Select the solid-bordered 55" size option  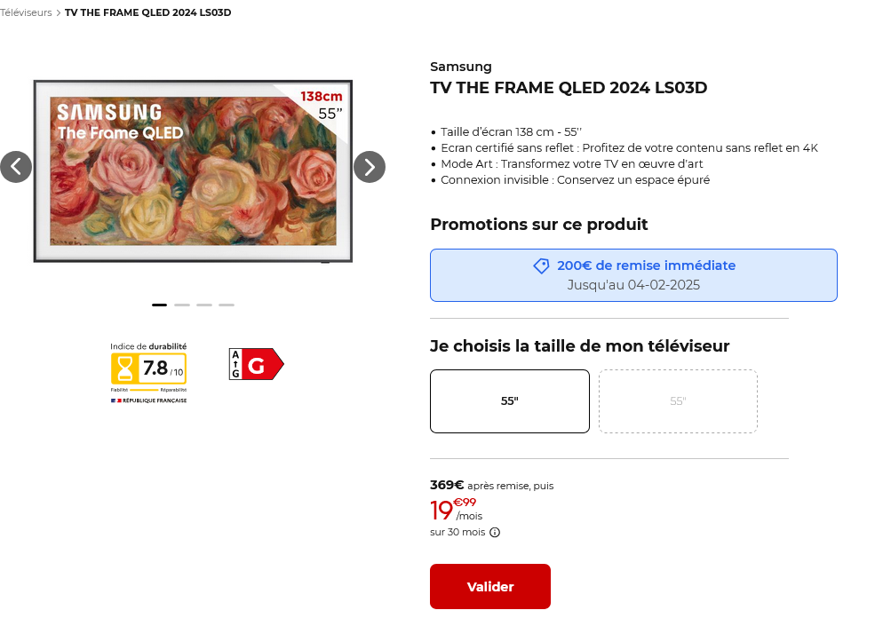(x=510, y=401)
